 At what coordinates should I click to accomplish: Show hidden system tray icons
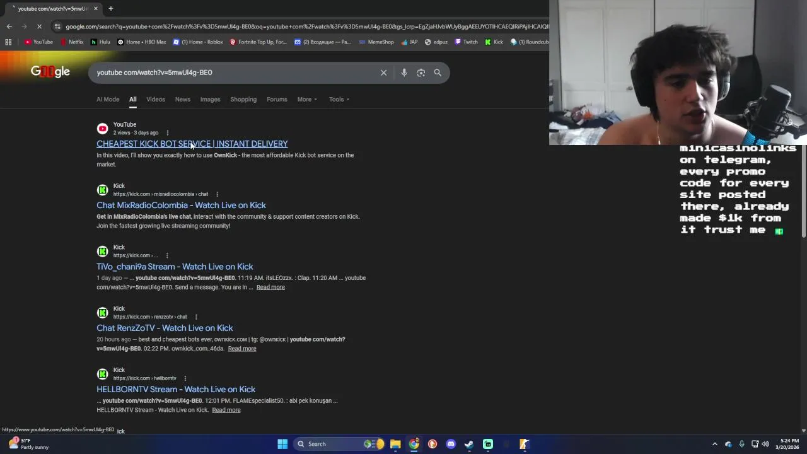click(x=714, y=444)
